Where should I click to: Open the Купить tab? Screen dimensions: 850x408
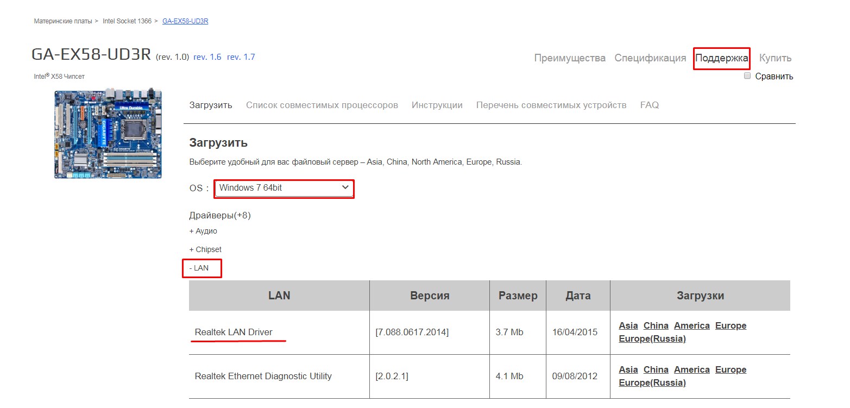coord(775,58)
